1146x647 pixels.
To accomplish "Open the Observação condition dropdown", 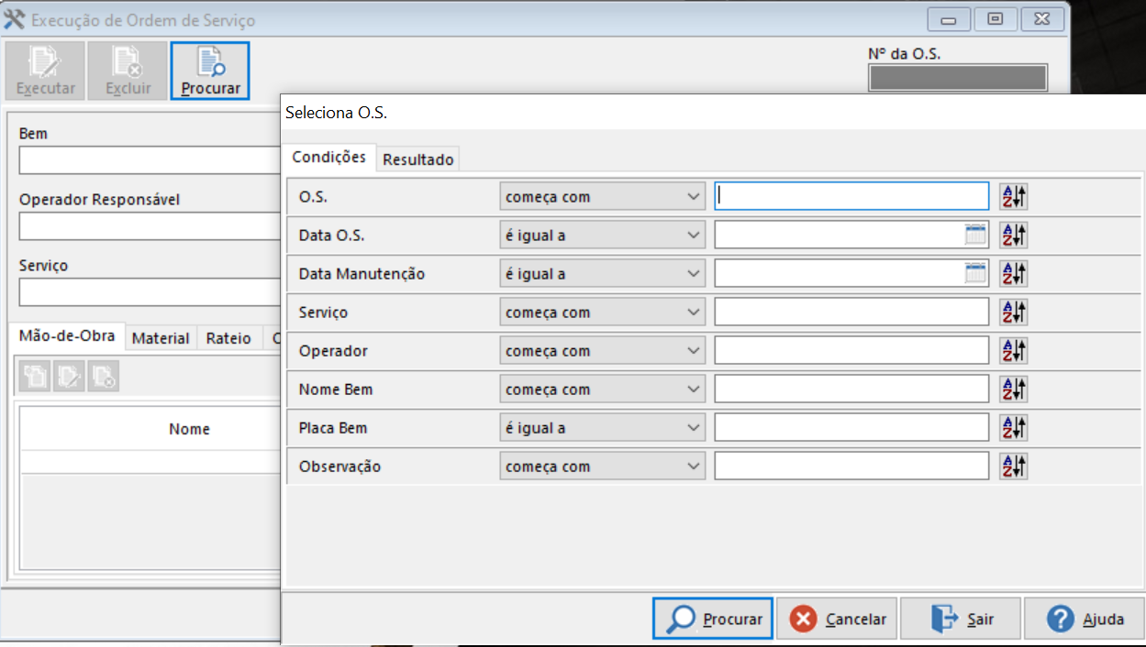I will click(603, 466).
